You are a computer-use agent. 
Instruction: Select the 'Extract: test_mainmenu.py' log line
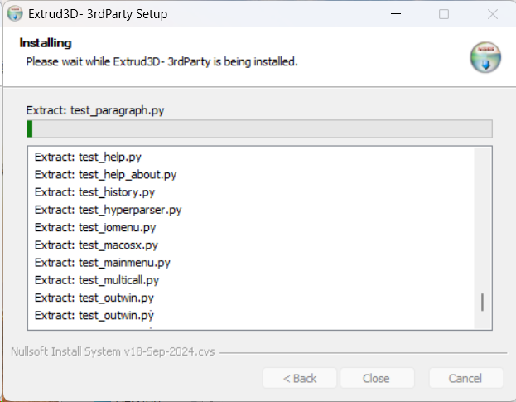[103, 263]
